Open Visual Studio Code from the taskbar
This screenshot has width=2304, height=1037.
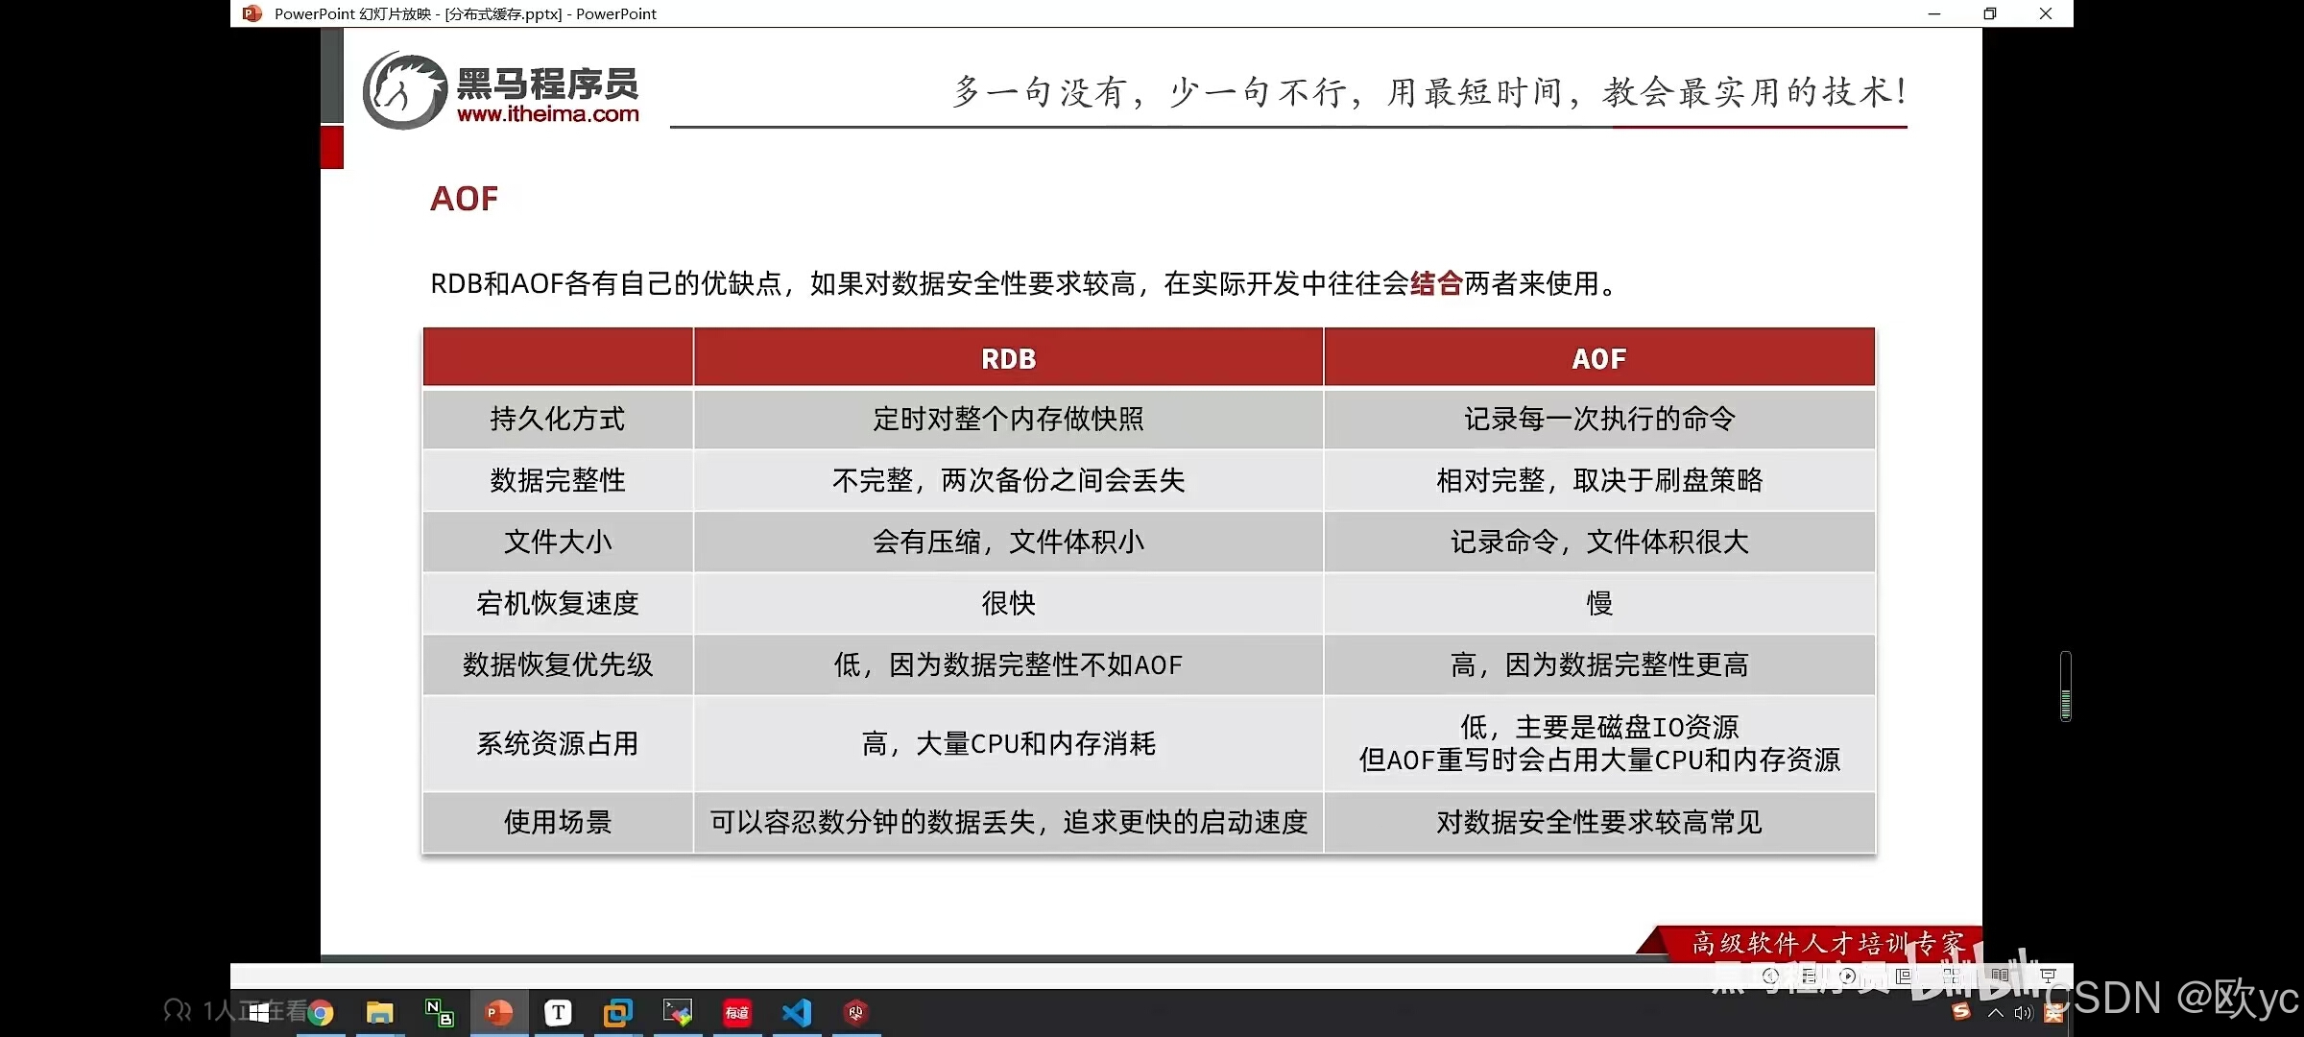[x=797, y=1012]
